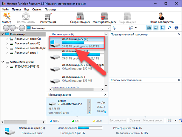
Task: Select Локальный диск (C:) in disk list
Action: 77,43
